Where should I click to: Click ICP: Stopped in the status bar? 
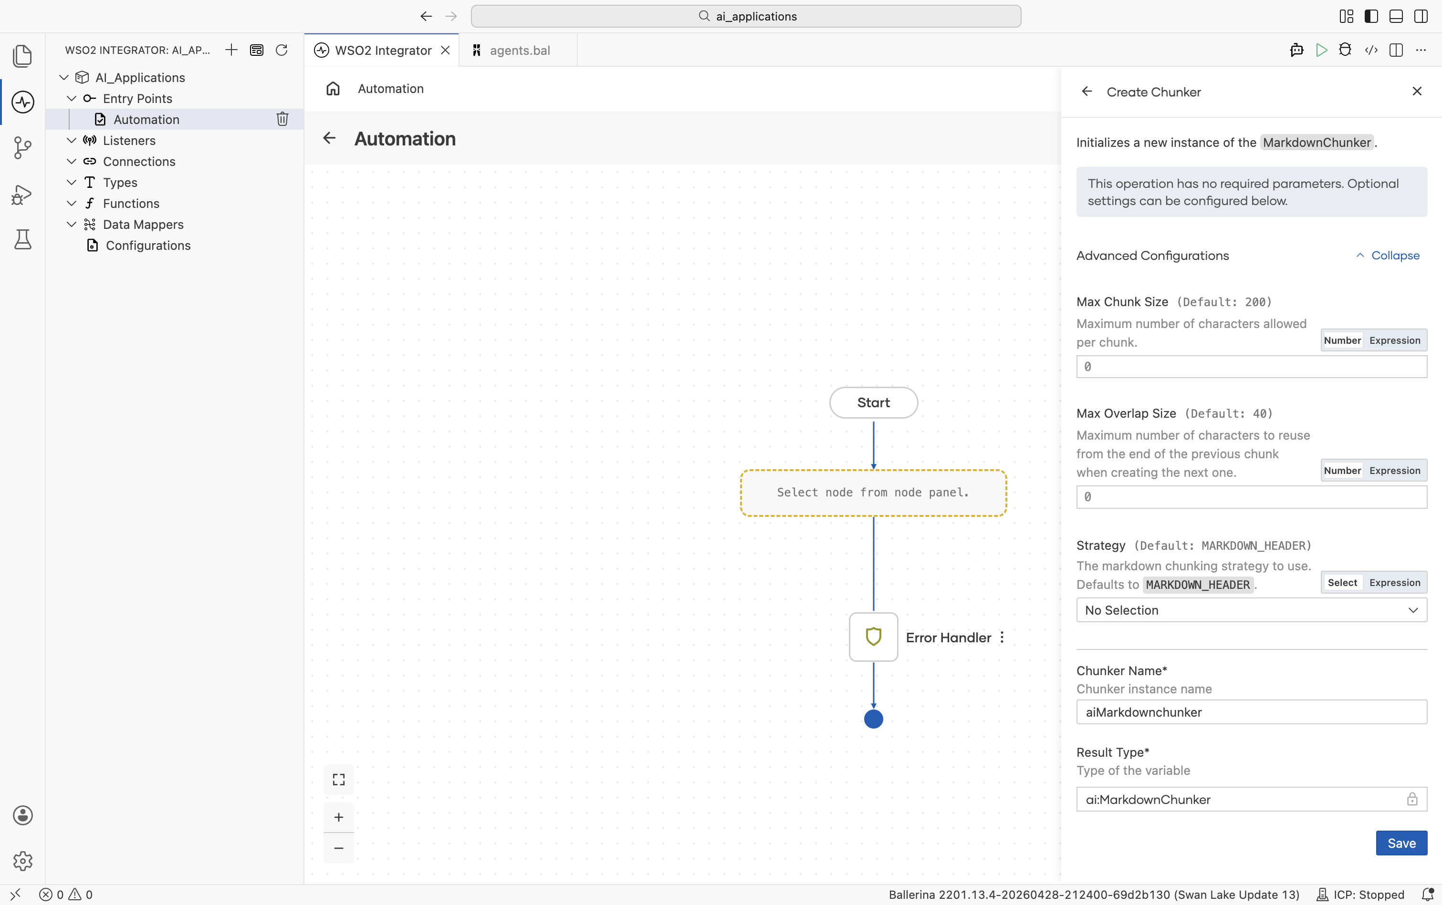pos(1360,894)
